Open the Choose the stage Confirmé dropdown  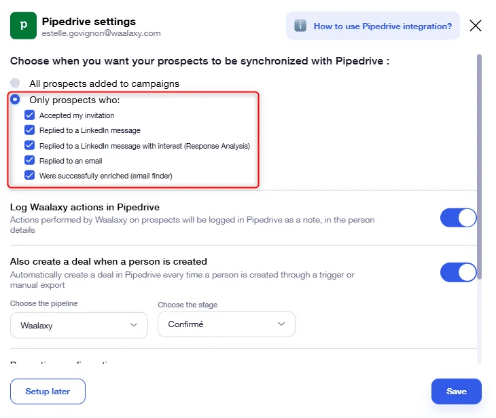pos(226,324)
